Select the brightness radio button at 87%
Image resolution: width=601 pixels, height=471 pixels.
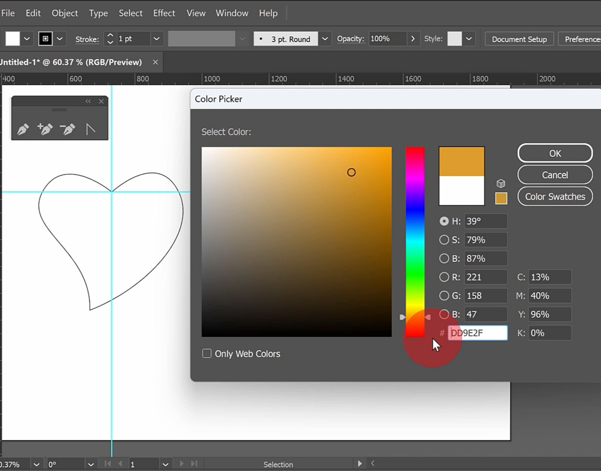(444, 258)
